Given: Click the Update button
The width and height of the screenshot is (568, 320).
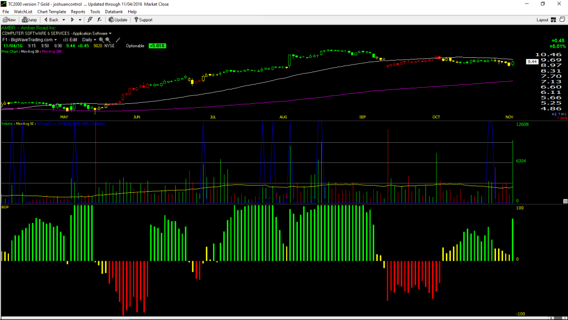Looking at the screenshot, I should point(118,20).
